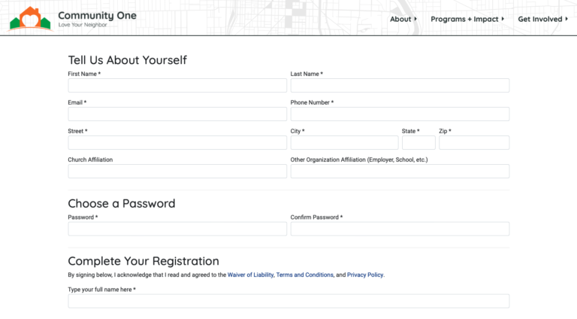
Task: Select the Confirm Password field
Action: [x=400, y=229]
